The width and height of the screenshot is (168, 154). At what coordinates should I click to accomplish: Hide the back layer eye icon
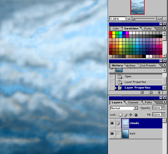pyautogui.click(x=112, y=134)
